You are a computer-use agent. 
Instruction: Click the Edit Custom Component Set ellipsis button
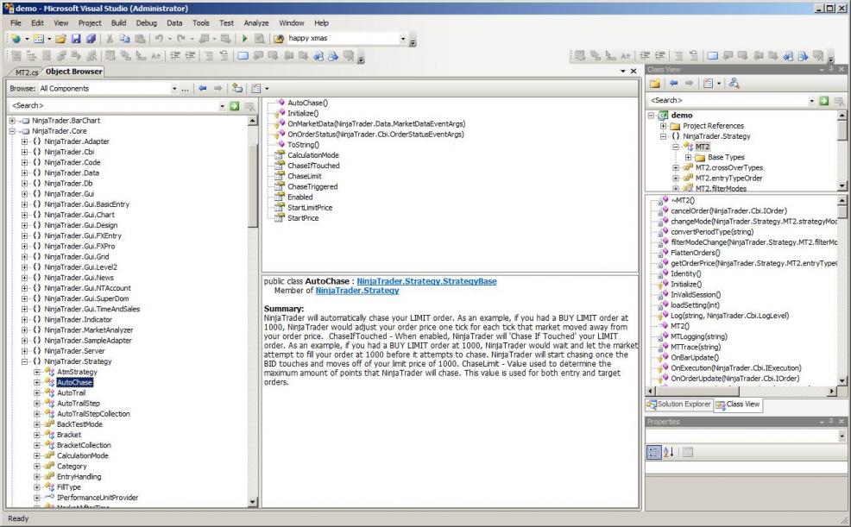[185, 88]
